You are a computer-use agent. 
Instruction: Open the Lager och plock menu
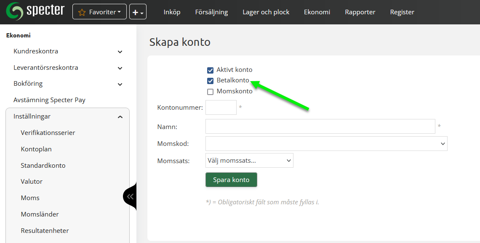click(266, 12)
